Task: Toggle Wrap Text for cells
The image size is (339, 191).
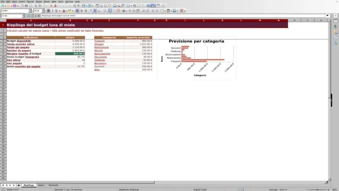Action: point(105,11)
